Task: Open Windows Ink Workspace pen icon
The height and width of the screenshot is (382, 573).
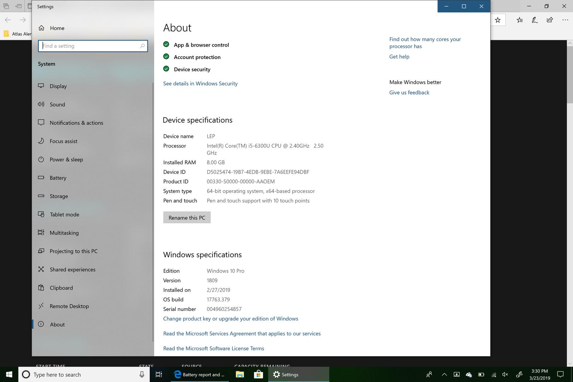Action: pyautogui.click(x=519, y=375)
